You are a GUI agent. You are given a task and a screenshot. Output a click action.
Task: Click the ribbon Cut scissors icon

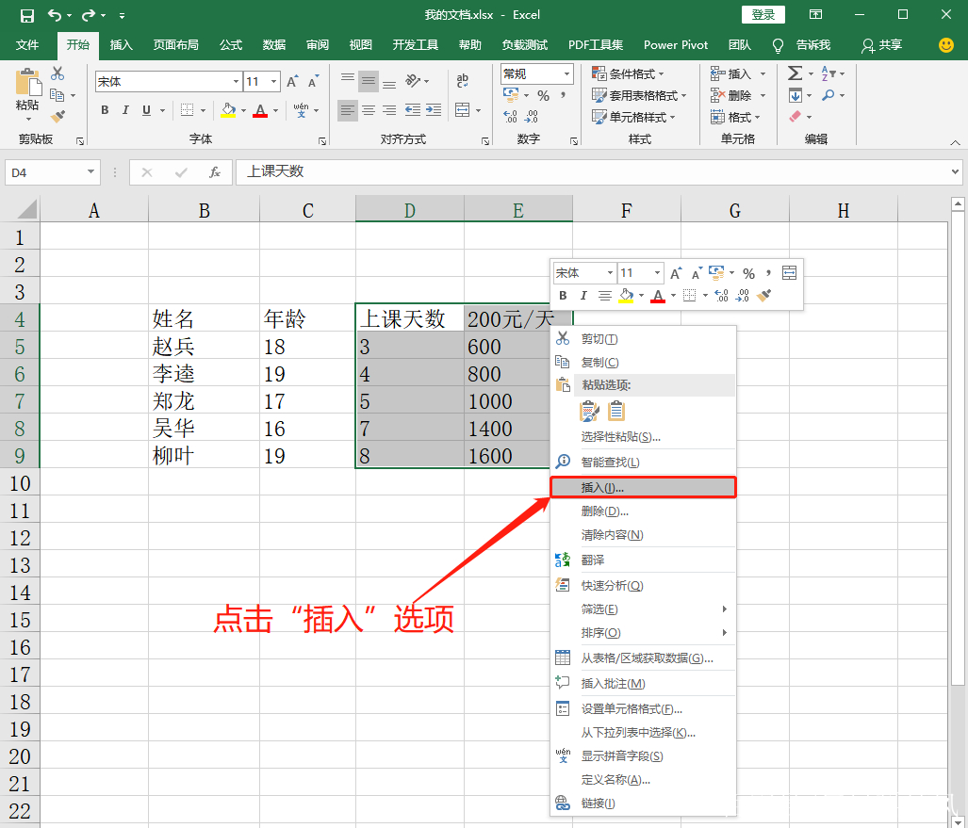[x=57, y=73]
